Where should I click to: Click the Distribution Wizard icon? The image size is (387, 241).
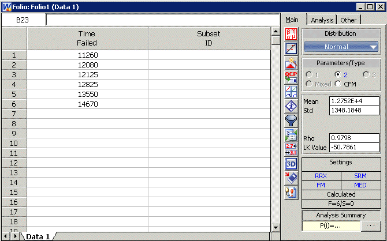(x=291, y=63)
